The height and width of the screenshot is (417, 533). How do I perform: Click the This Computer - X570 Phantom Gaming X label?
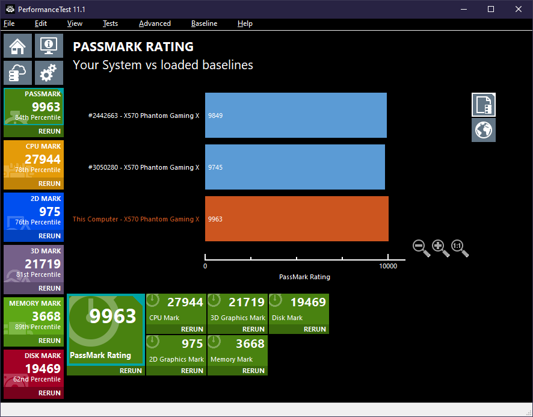click(x=136, y=219)
